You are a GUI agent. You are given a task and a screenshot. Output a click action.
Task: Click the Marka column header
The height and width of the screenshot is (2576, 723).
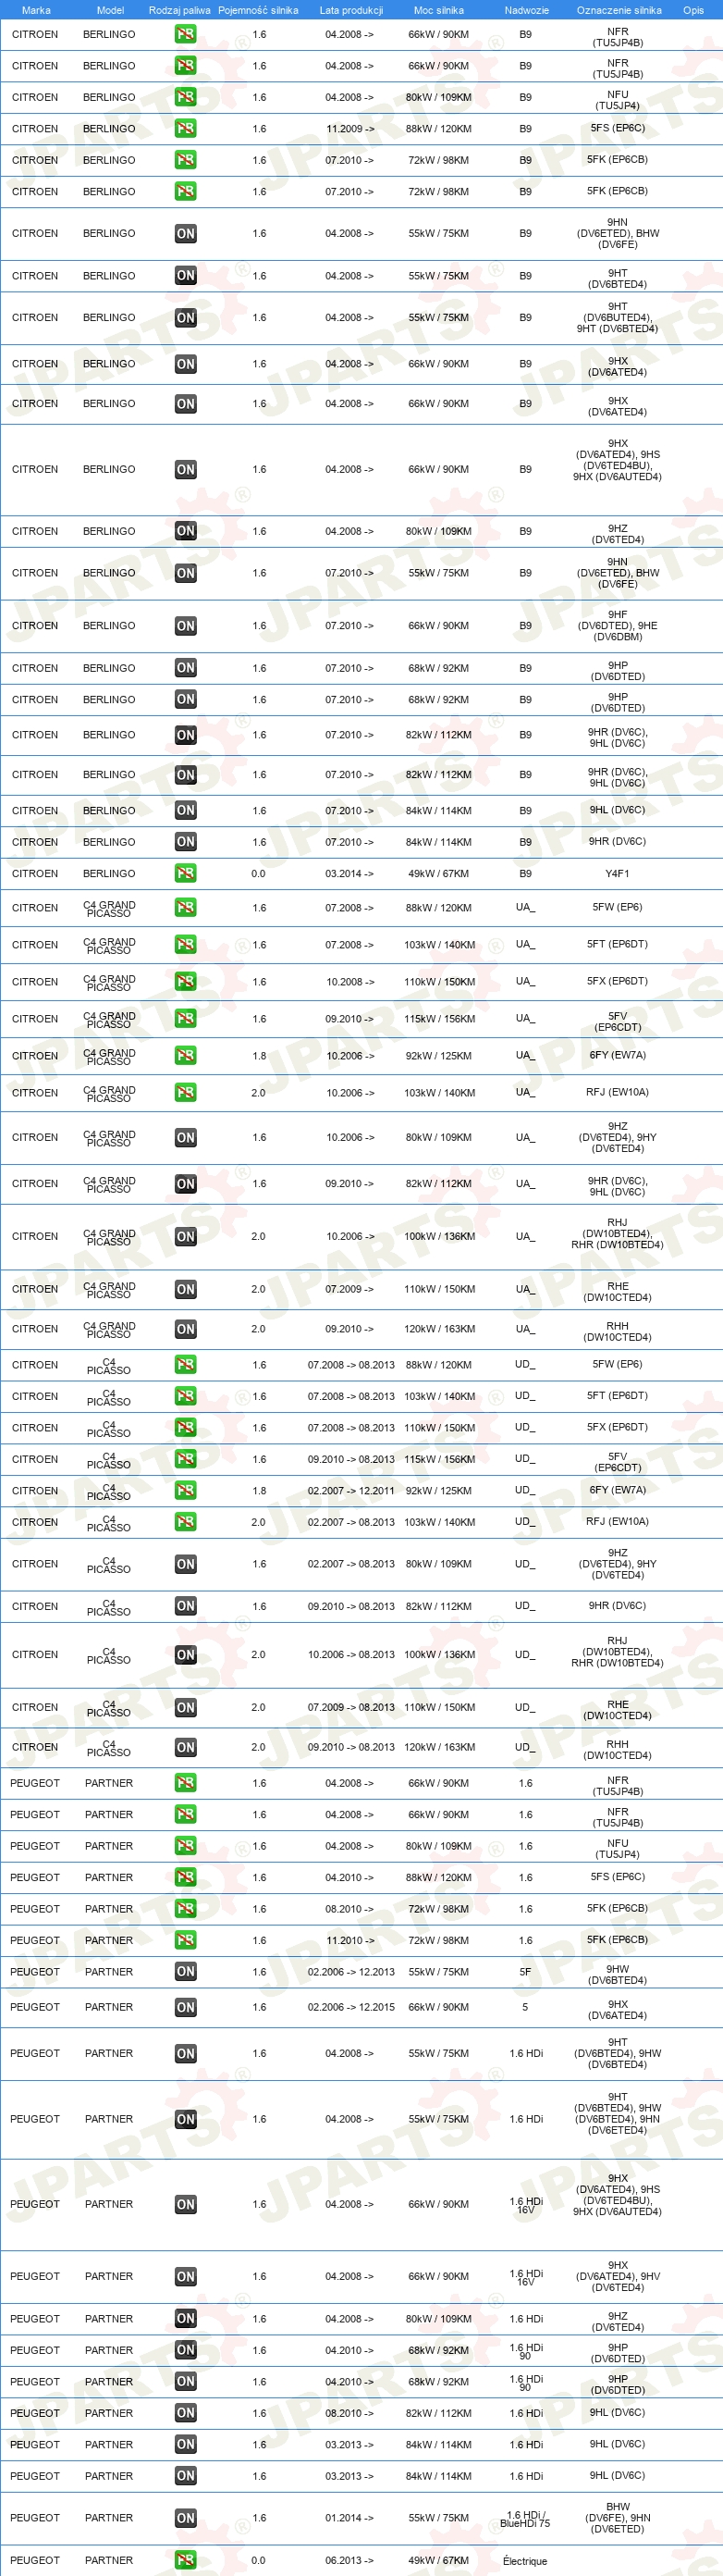[x=36, y=10]
